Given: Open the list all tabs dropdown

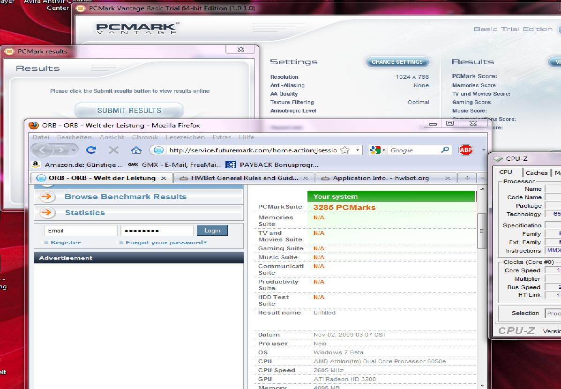Looking at the screenshot, I should click(482, 178).
